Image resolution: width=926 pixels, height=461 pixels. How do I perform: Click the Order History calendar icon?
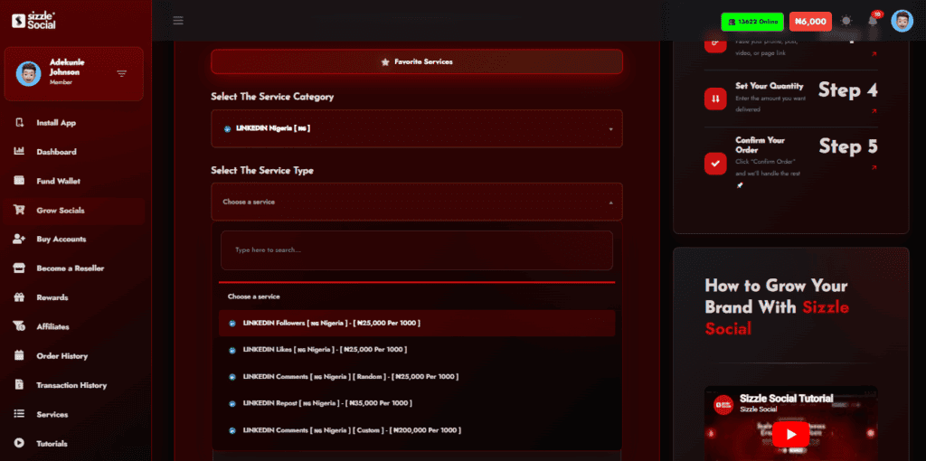pyautogui.click(x=19, y=355)
